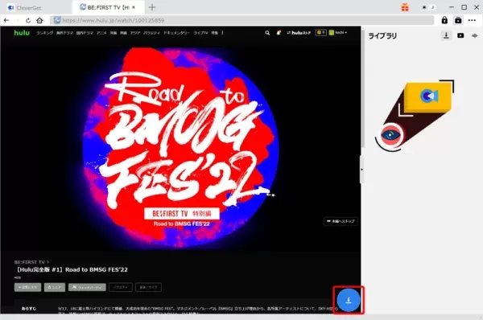Open a new tab with the plus button
Screen dimensions: 483x320
[x=152, y=7]
